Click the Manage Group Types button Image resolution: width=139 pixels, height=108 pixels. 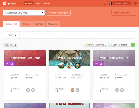[x=58, y=13]
